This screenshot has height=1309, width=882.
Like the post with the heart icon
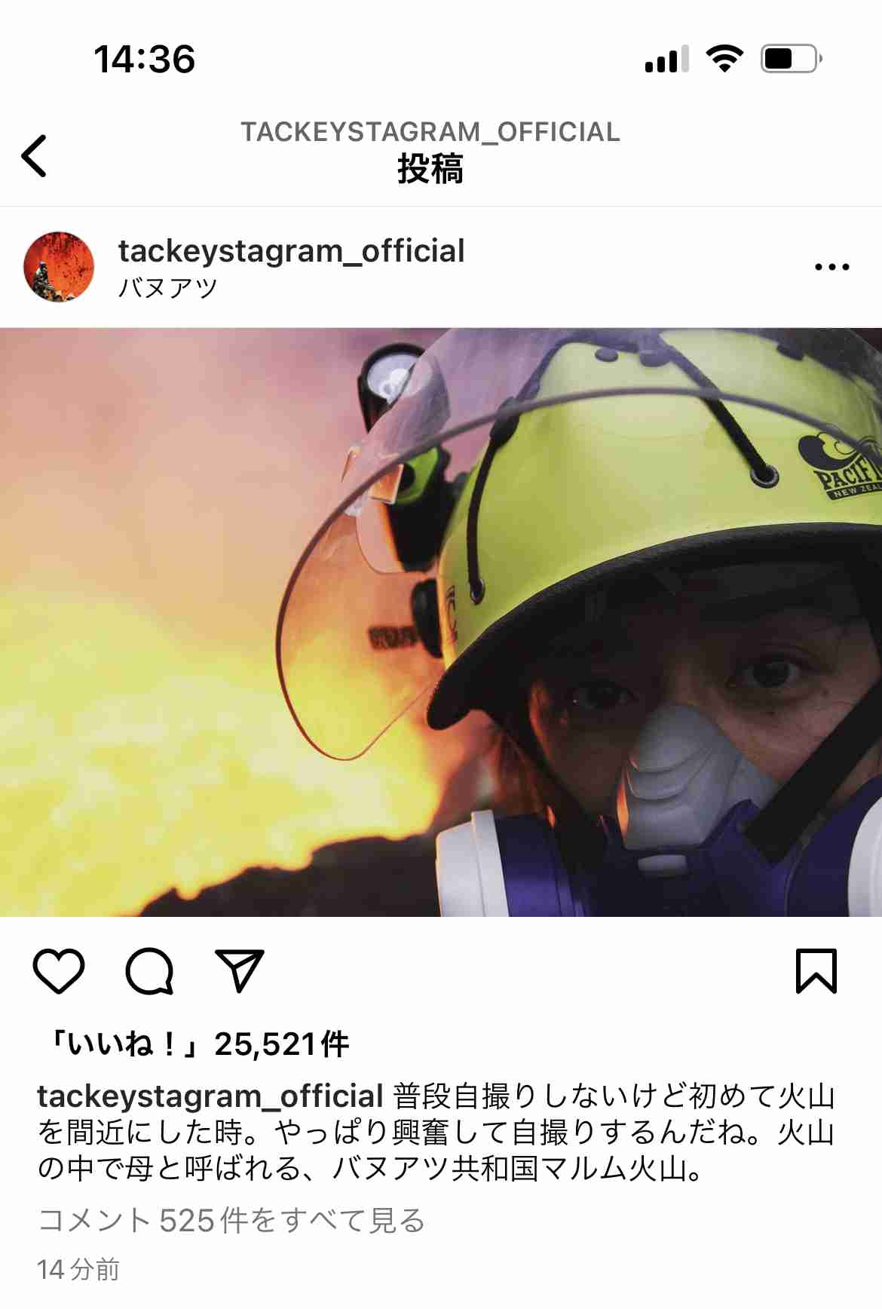point(59,970)
